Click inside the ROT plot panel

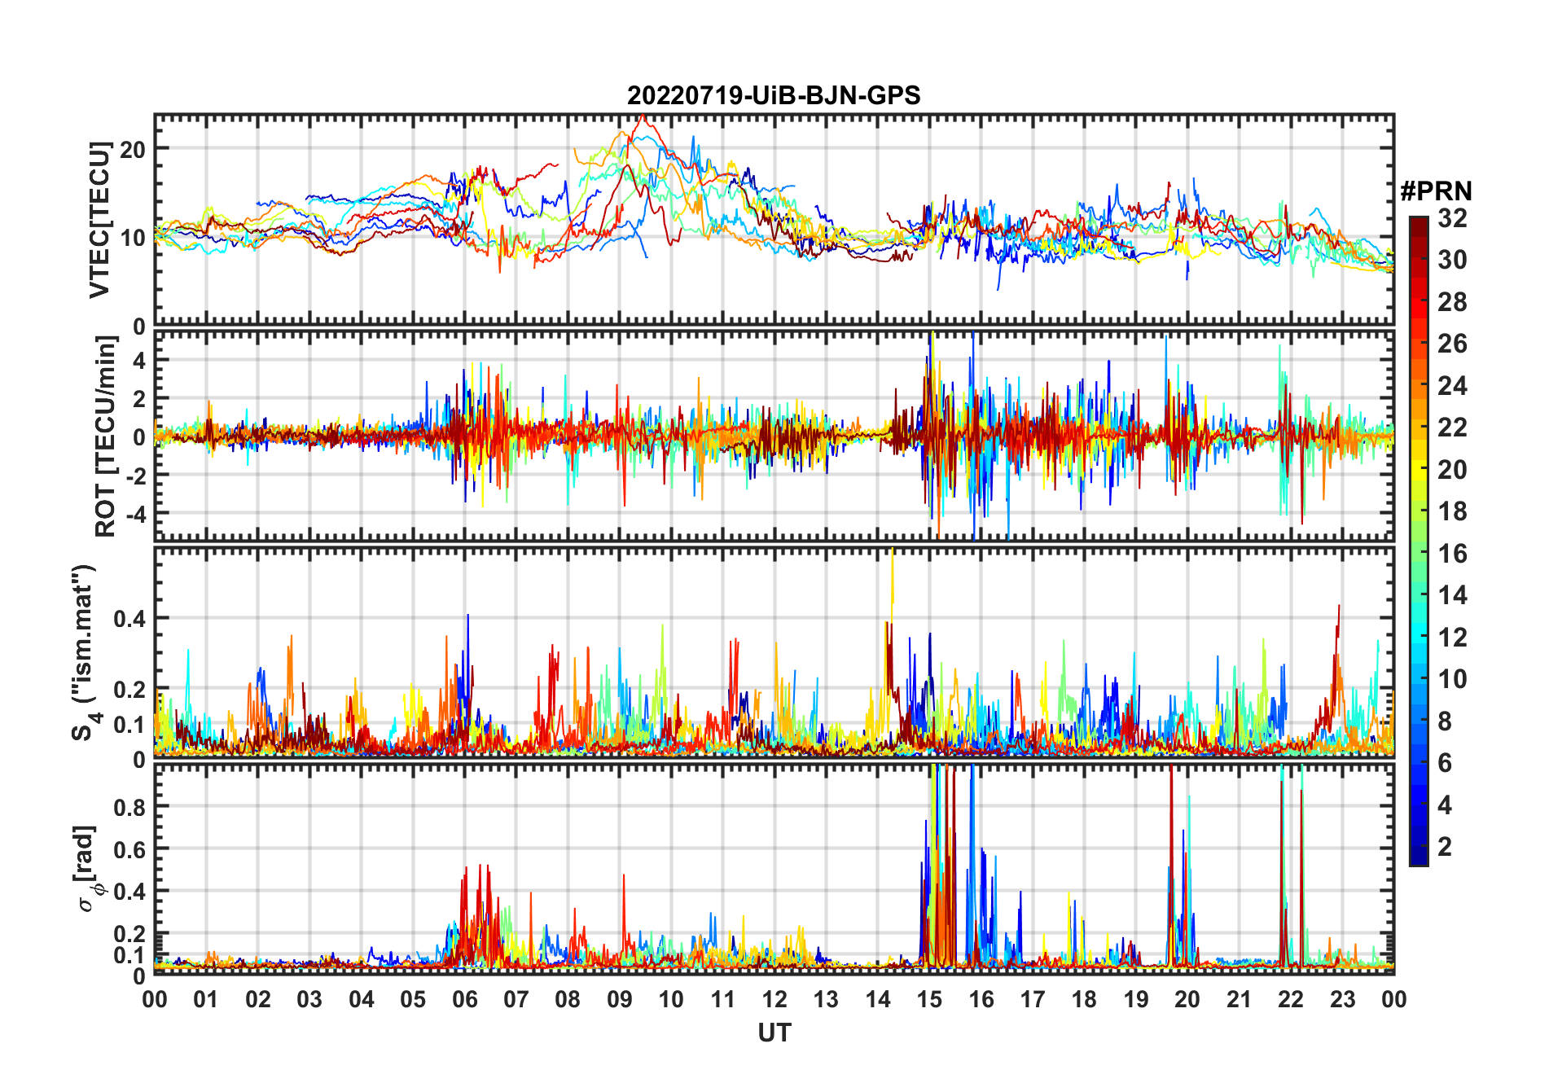pos(774,435)
